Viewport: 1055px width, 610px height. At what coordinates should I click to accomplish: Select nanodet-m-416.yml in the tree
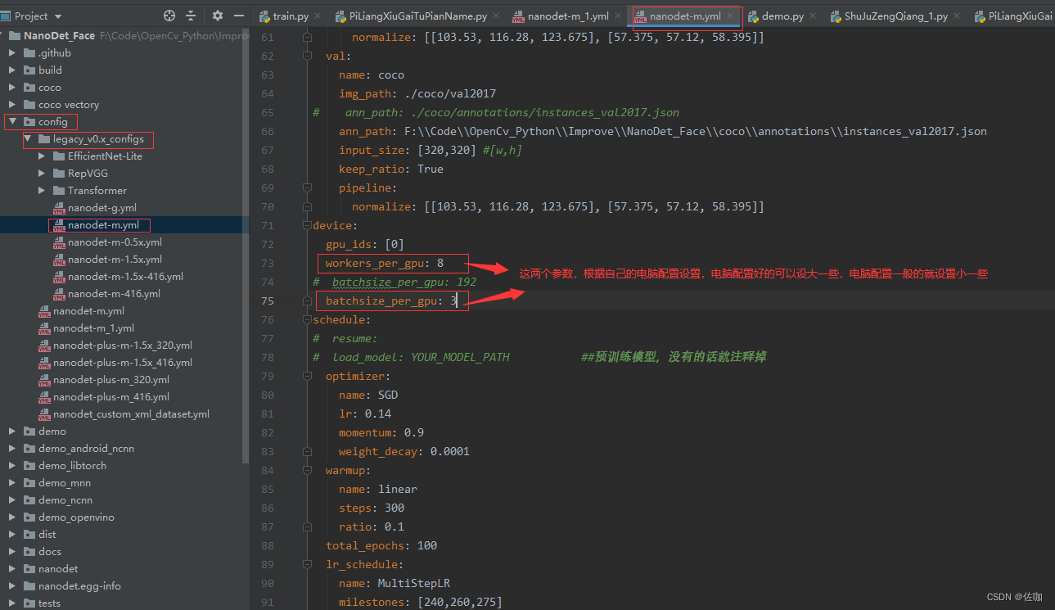click(114, 294)
